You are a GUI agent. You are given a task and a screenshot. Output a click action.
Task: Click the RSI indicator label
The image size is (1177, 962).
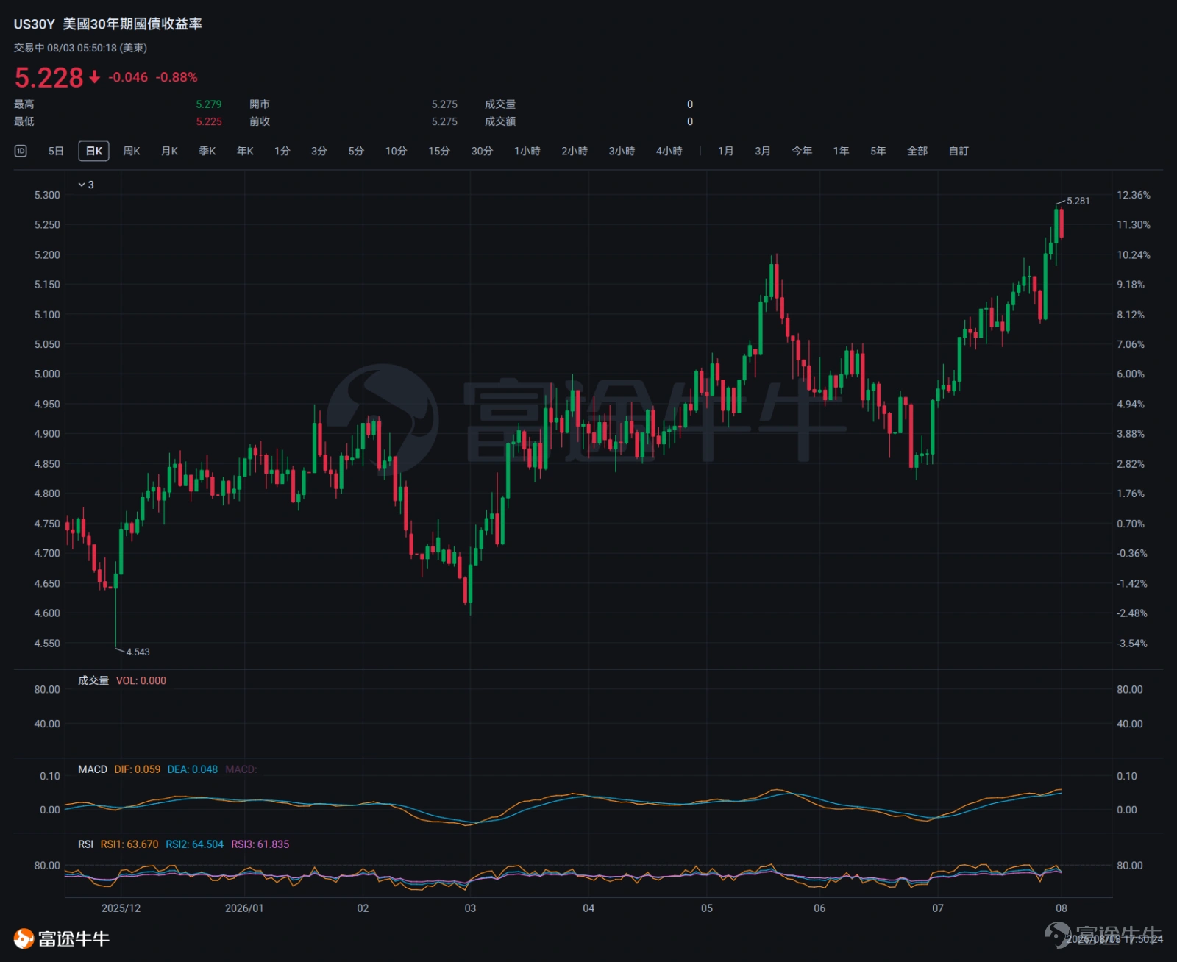[x=86, y=844]
